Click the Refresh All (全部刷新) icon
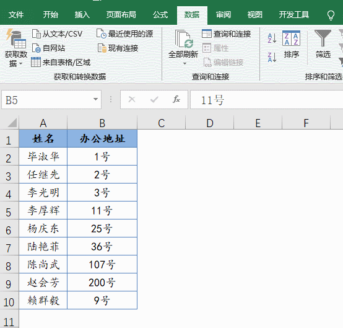 click(184, 39)
